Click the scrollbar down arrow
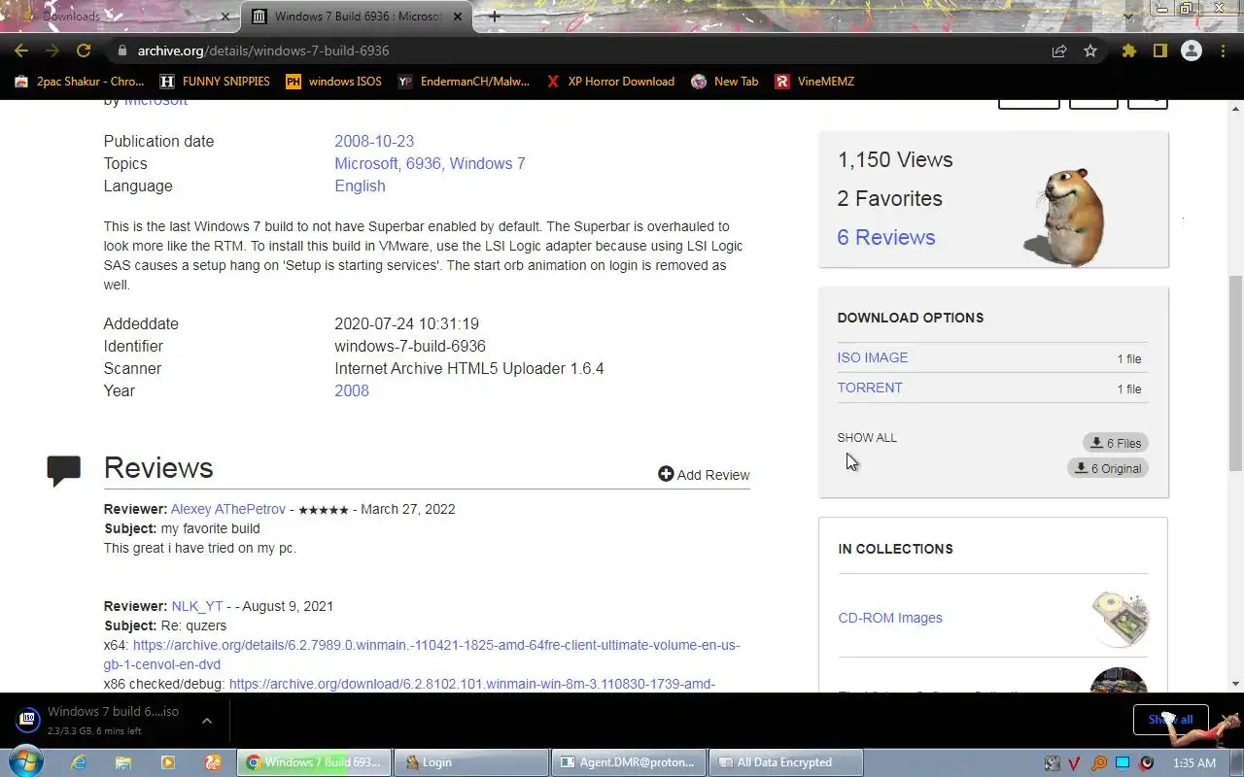 tap(1235, 683)
